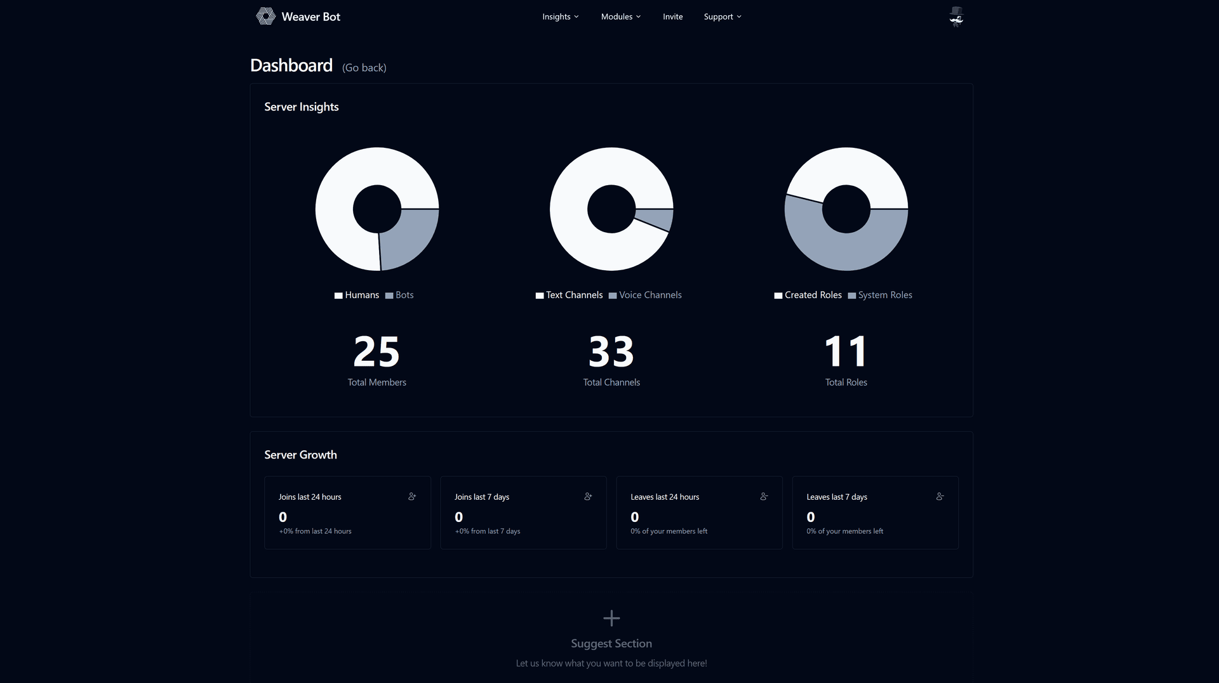Toggle Voice Channels in the channels legend

tap(645, 295)
